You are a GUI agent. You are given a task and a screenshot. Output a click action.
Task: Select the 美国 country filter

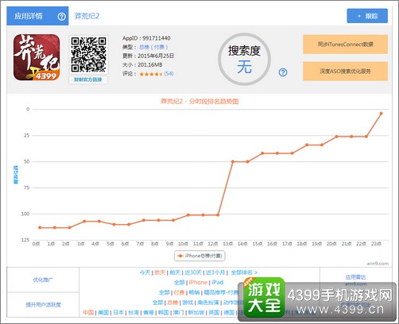[x=103, y=312]
